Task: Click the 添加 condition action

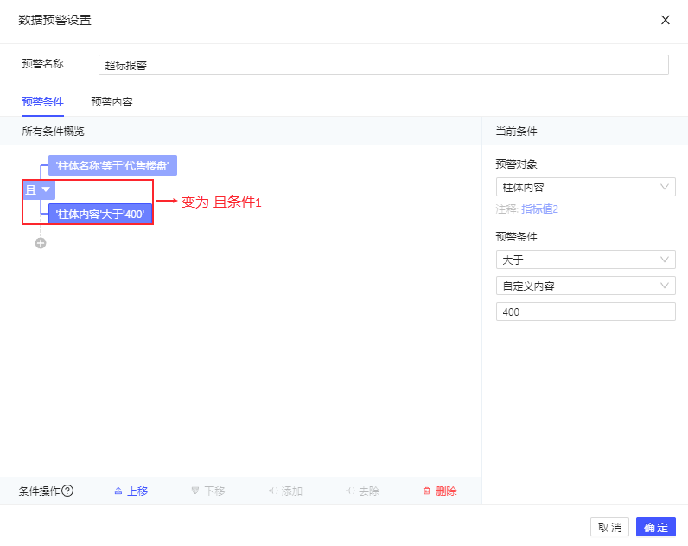Action: coord(285,491)
